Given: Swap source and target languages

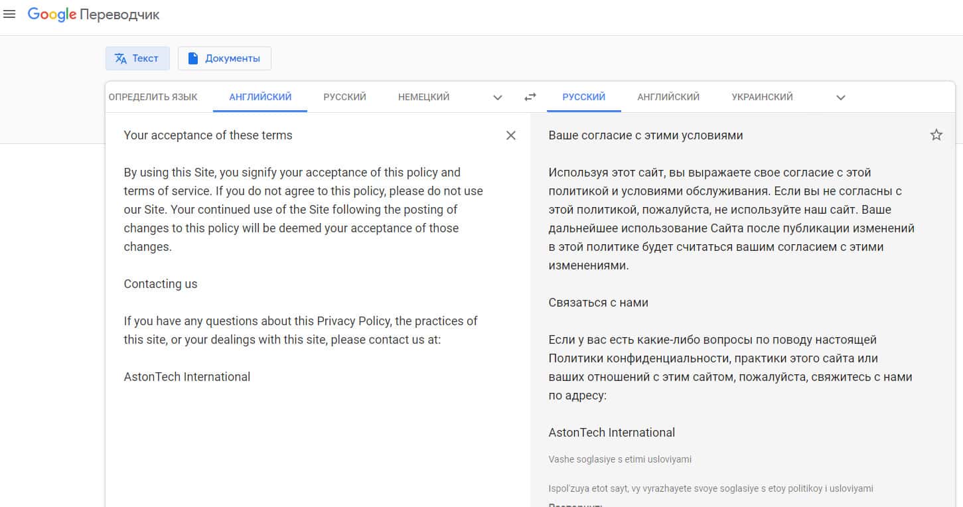Looking at the screenshot, I should coord(530,97).
